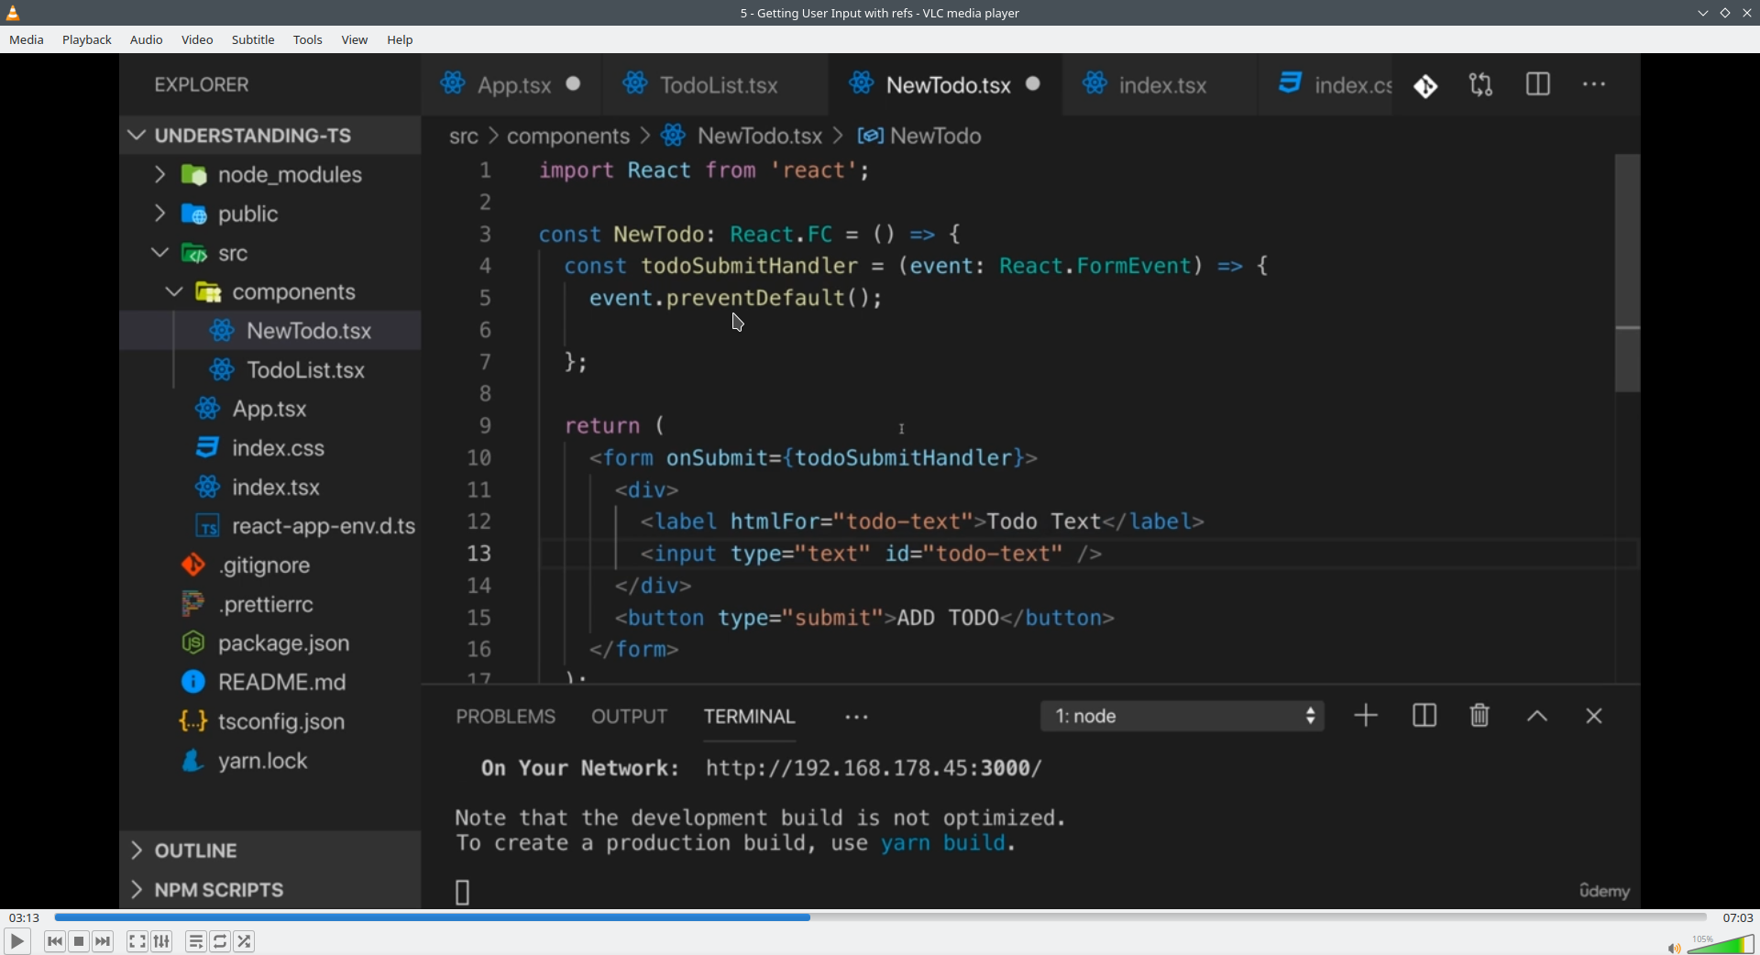The height and width of the screenshot is (955, 1760).
Task: Open the Audio menu
Action: coord(147,39)
